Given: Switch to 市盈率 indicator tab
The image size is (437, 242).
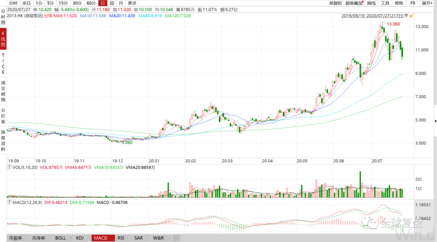Looking at the screenshot, I should click(x=15, y=238).
